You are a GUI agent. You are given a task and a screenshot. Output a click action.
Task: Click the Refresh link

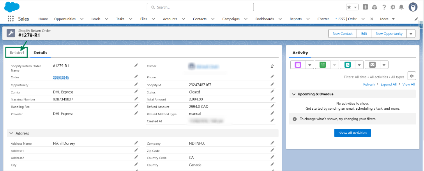(369, 84)
